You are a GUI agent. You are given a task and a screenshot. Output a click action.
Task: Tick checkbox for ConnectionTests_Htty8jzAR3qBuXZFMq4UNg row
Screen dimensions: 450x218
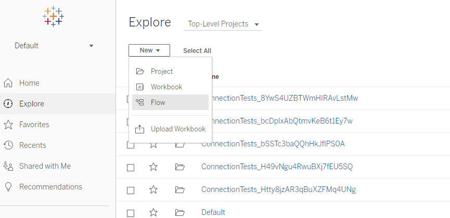pyautogui.click(x=131, y=190)
